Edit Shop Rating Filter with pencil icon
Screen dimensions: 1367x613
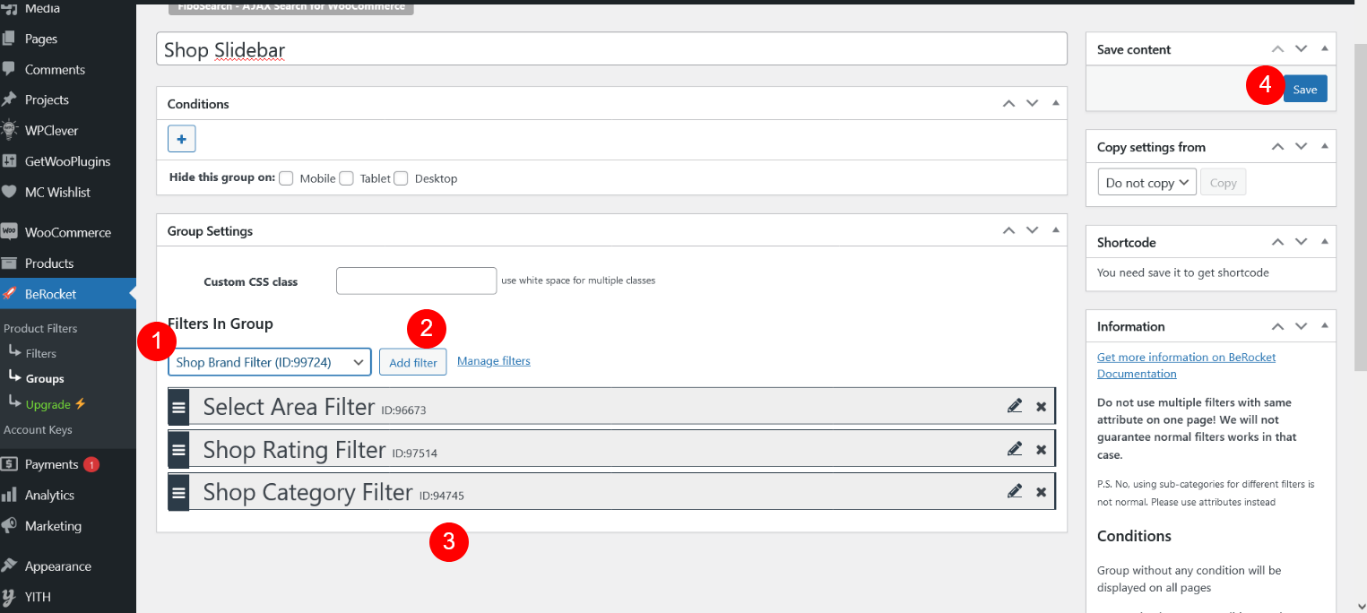(x=1015, y=448)
